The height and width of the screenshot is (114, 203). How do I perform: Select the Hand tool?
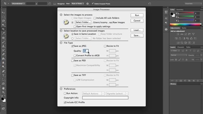[x=3, y=88]
